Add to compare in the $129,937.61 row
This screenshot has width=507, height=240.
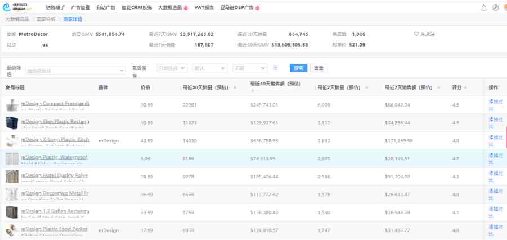tap(496, 123)
